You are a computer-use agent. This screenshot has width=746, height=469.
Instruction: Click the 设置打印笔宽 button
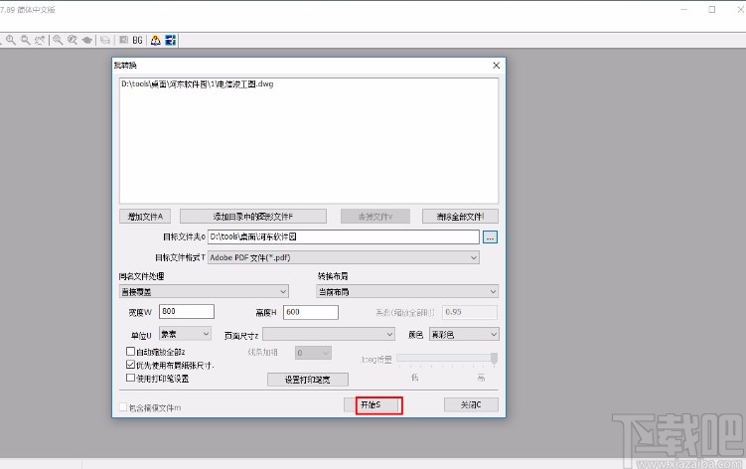pos(308,380)
